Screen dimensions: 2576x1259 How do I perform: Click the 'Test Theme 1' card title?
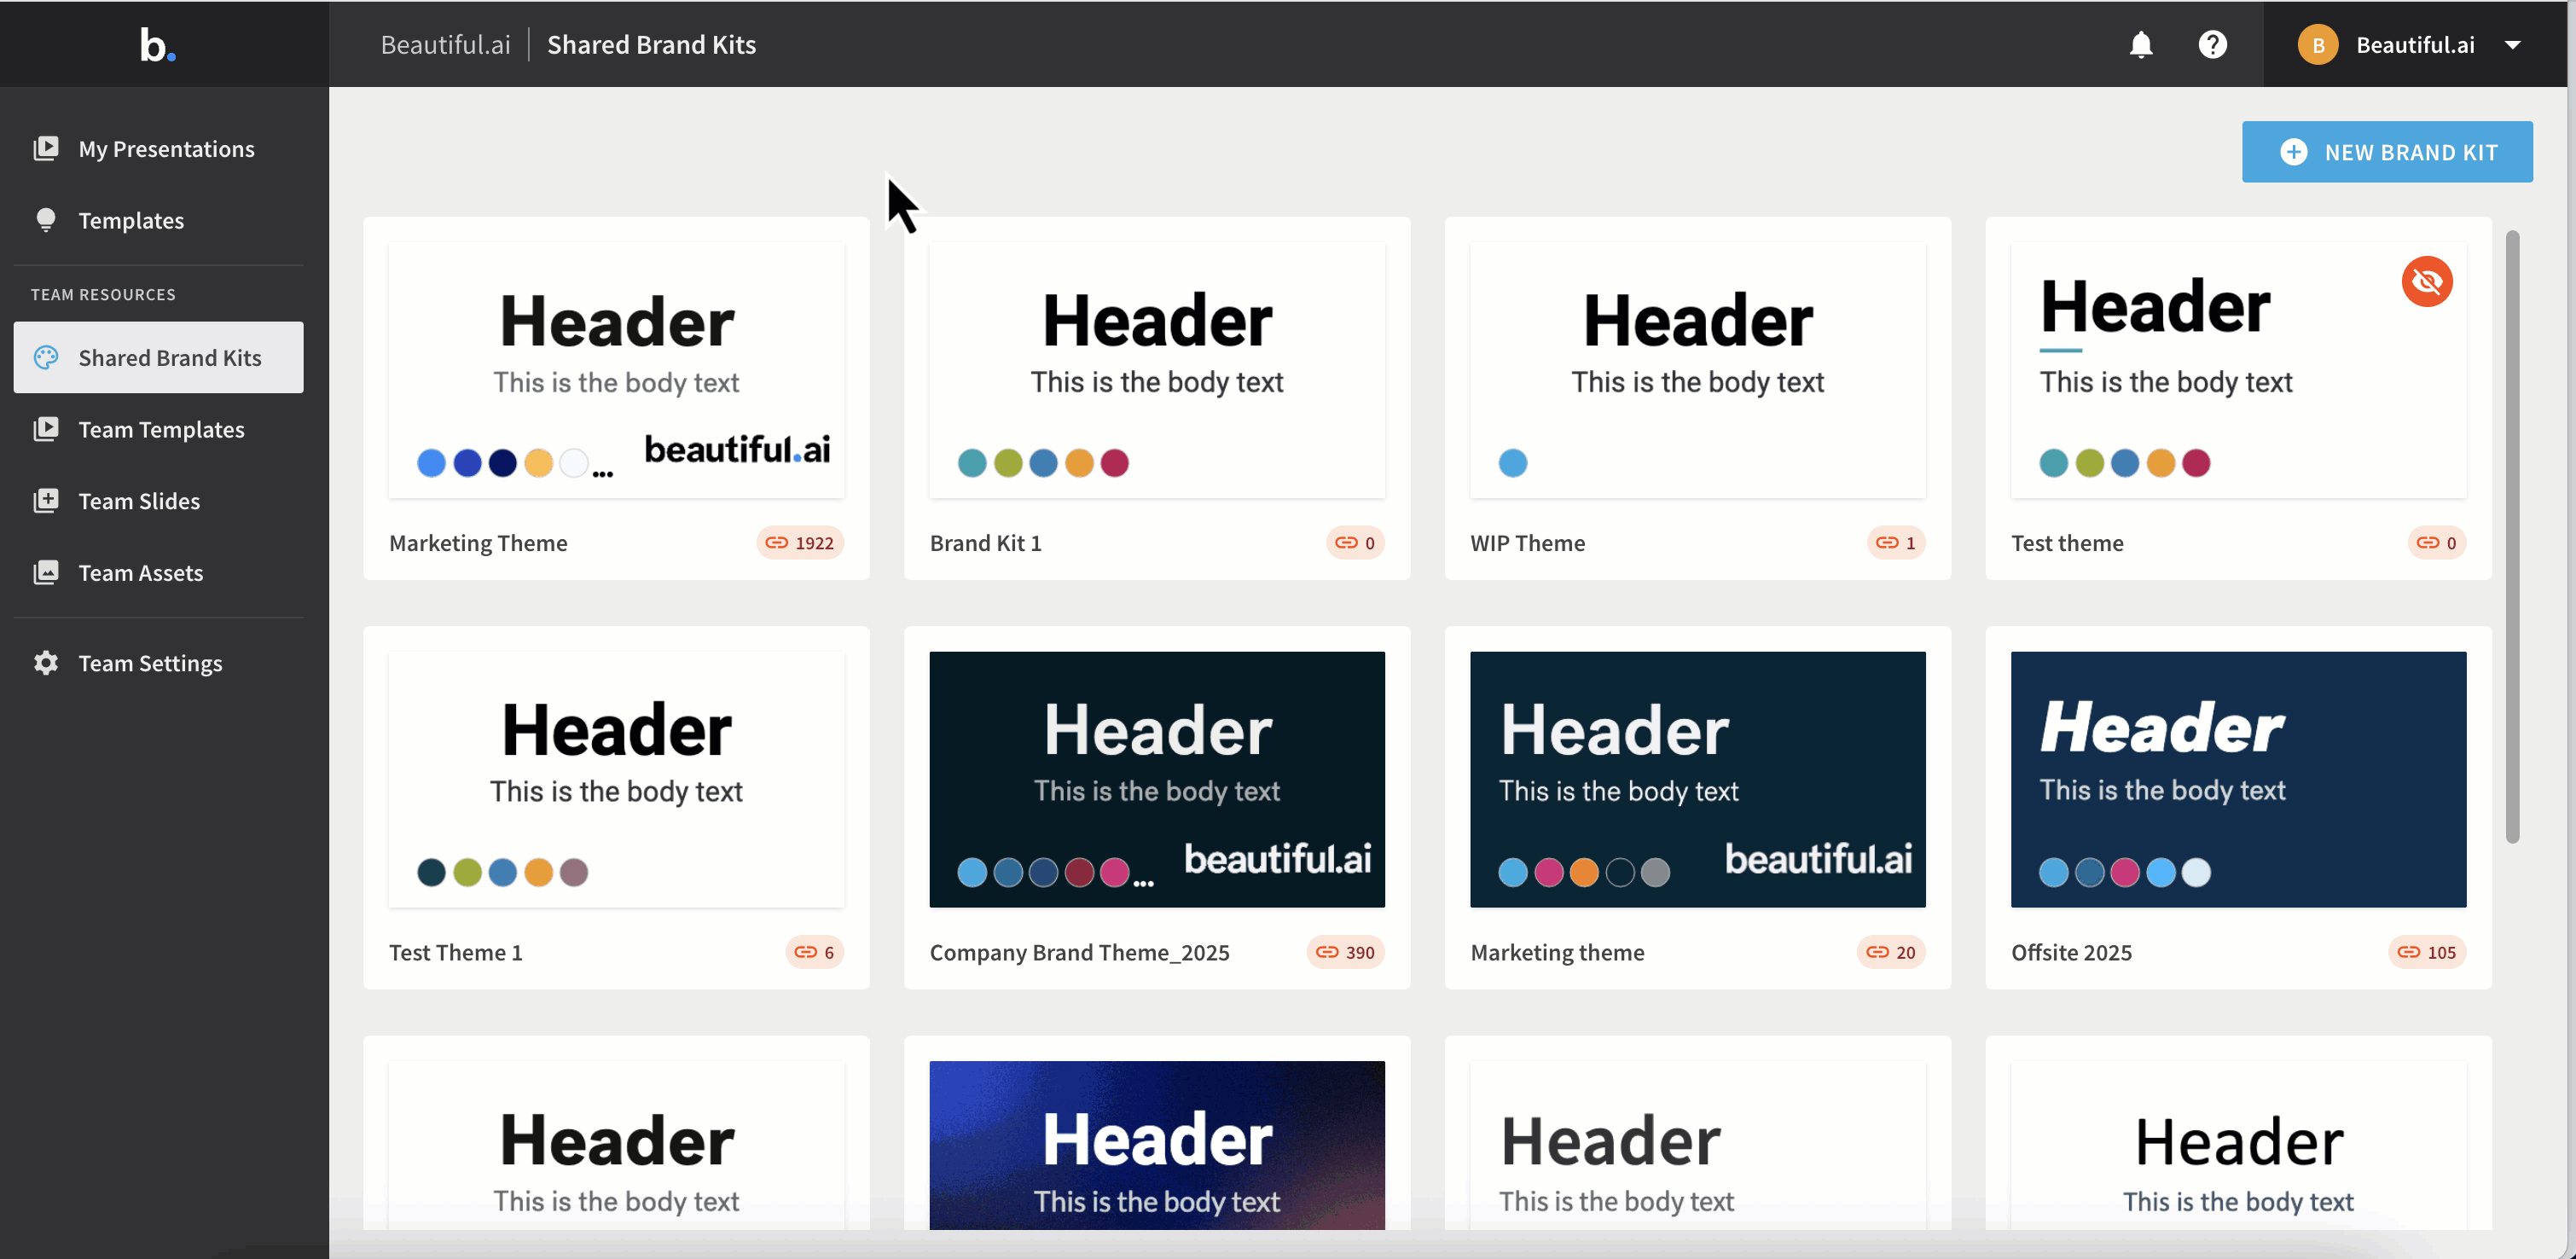tap(456, 952)
